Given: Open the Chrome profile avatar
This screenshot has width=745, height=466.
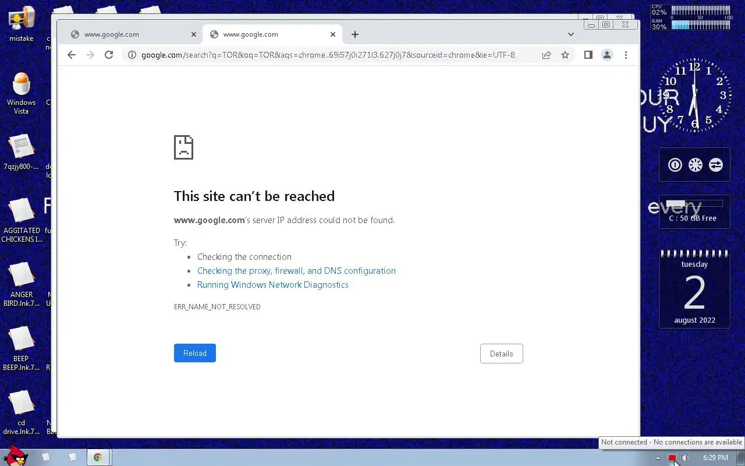Looking at the screenshot, I should 607,55.
